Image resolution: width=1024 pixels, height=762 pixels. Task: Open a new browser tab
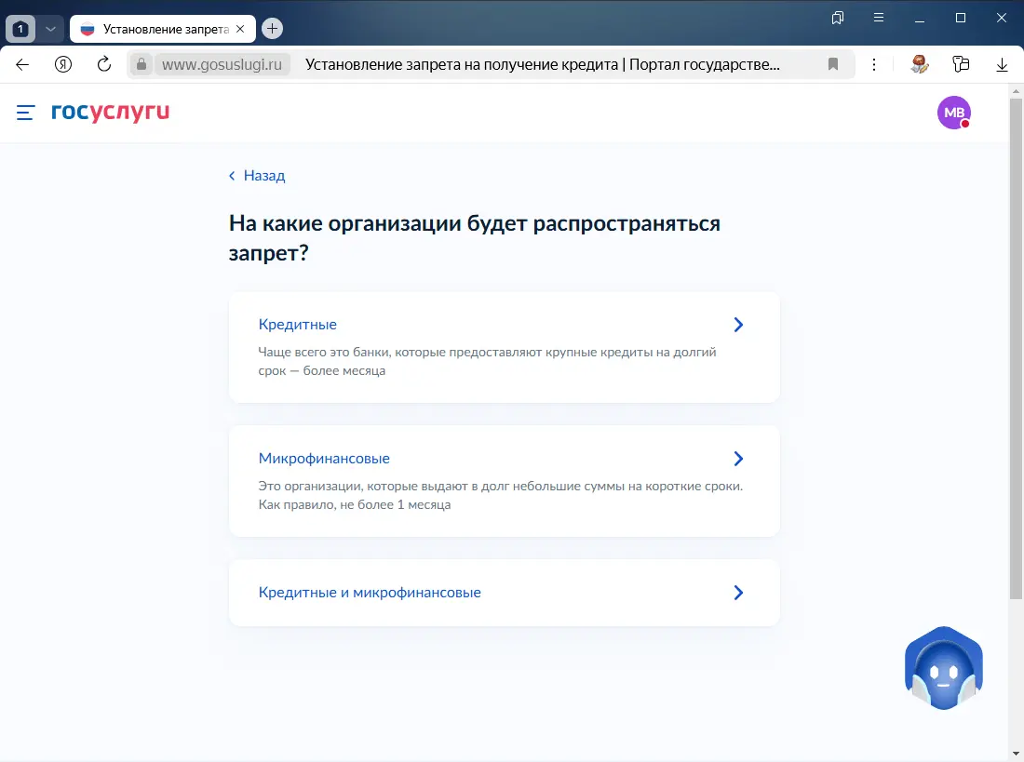(273, 28)
